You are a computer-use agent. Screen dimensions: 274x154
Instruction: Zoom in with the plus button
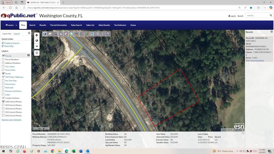click(x=37, y=35)
